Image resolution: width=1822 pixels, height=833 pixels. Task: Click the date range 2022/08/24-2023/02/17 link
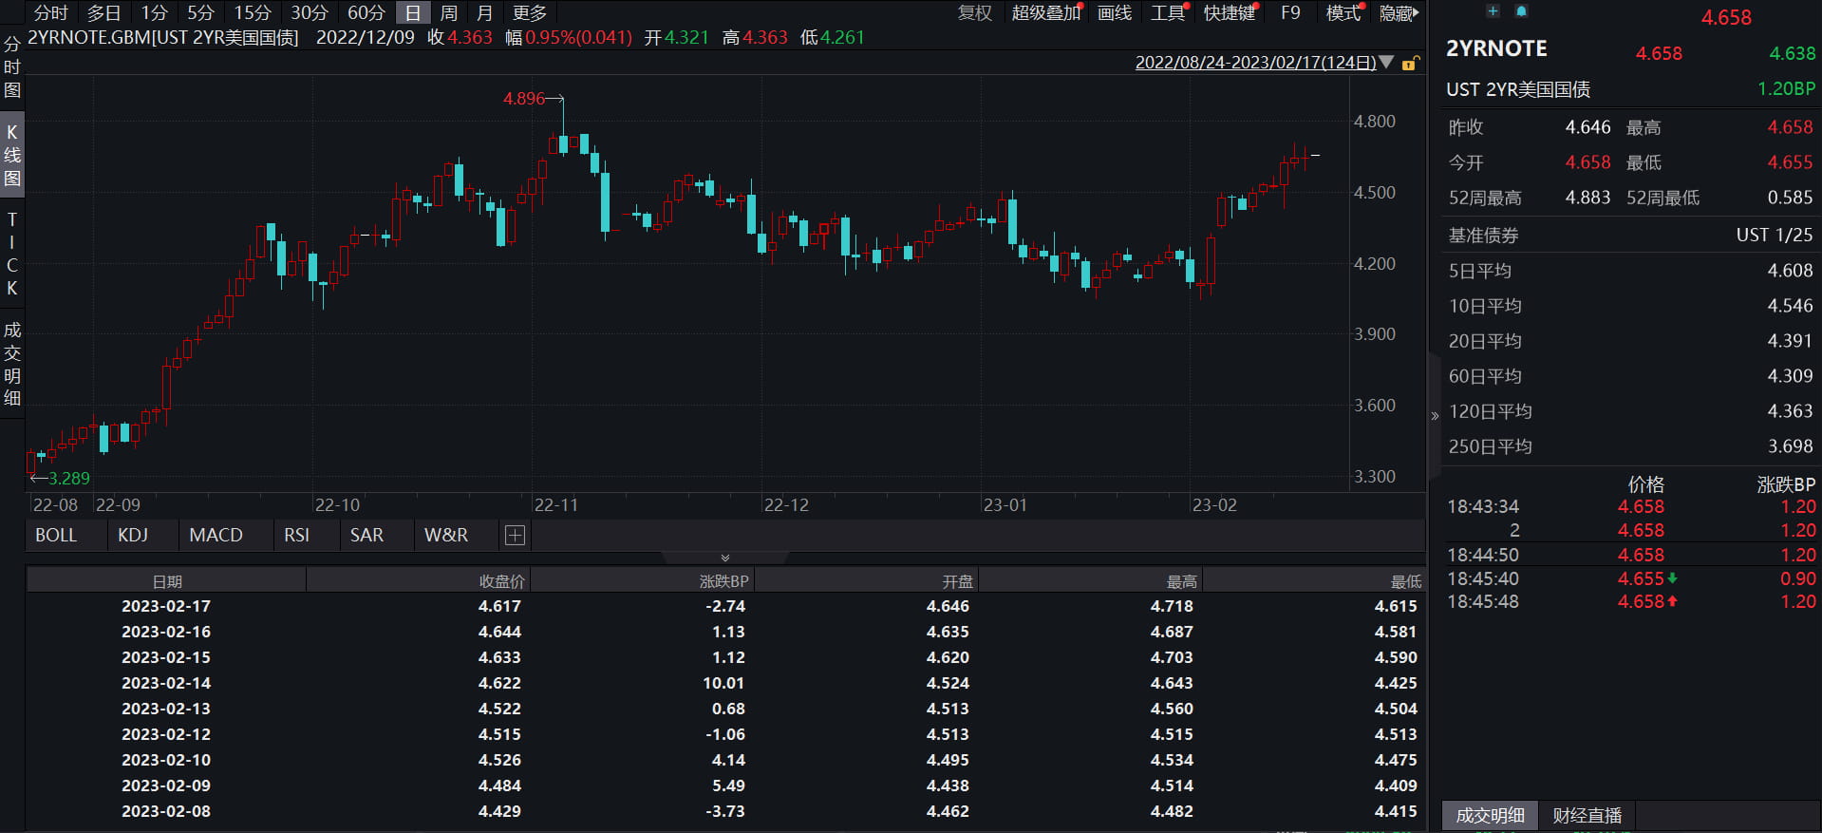1255,63
